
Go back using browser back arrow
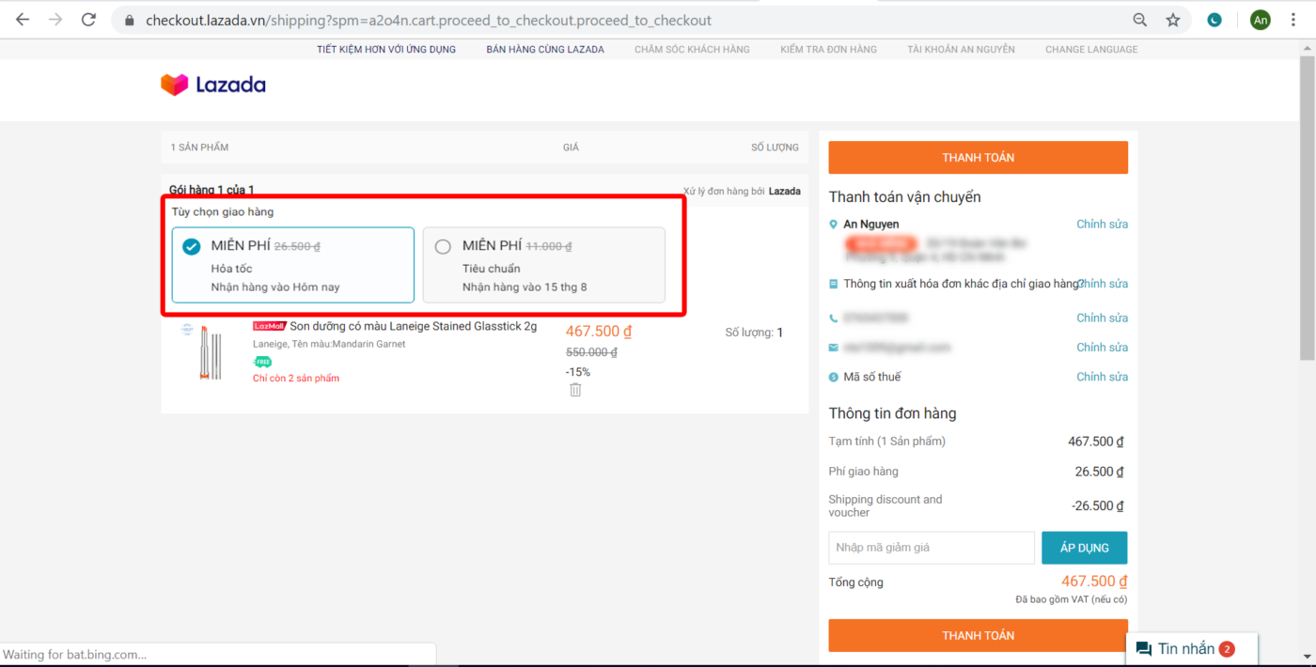point(23,20)
